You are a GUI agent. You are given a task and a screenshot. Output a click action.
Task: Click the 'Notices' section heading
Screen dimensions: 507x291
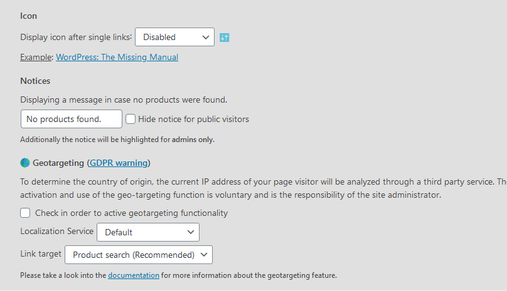pyautogui.click(x=35, y=81)
